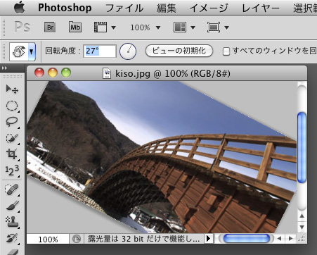Click the window resize corner grip
317x255 pixels.
pos(302,239)
